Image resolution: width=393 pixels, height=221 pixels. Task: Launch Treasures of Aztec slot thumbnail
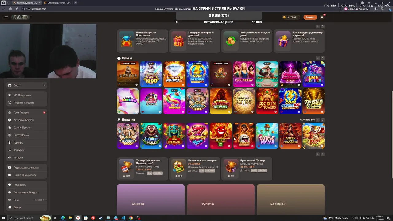(244, 101)
